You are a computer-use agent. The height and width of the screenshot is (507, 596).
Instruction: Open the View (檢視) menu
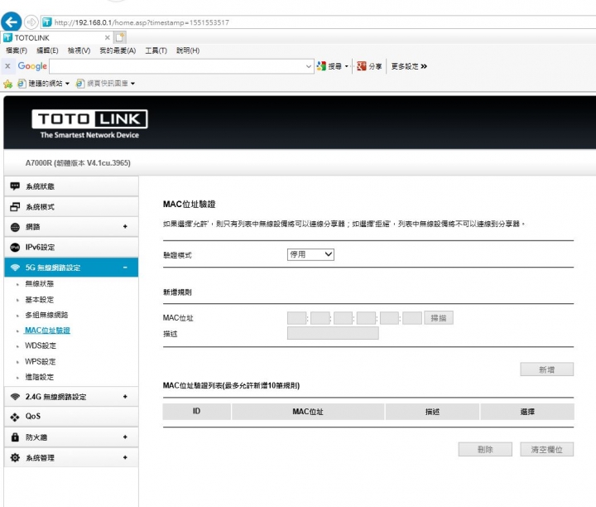coord(79,51)
